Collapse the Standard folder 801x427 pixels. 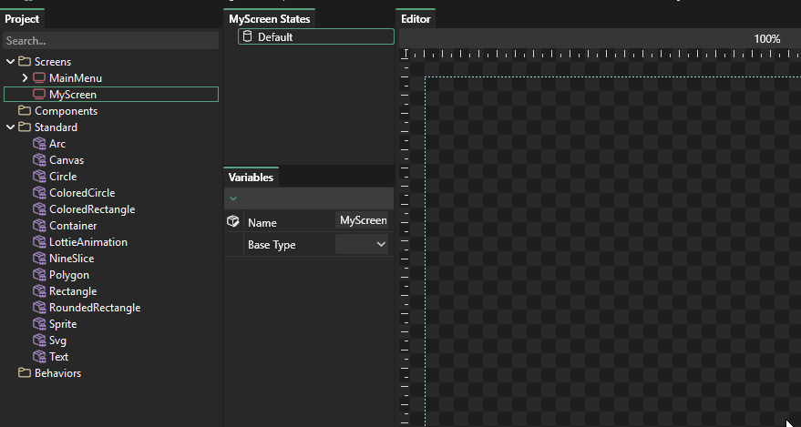pyautogui.click(x=11, y=127)
